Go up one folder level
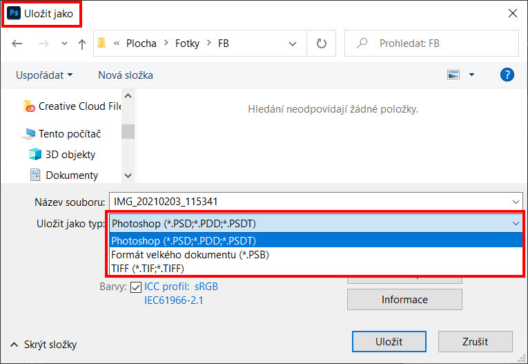 [x=82, y=44]
